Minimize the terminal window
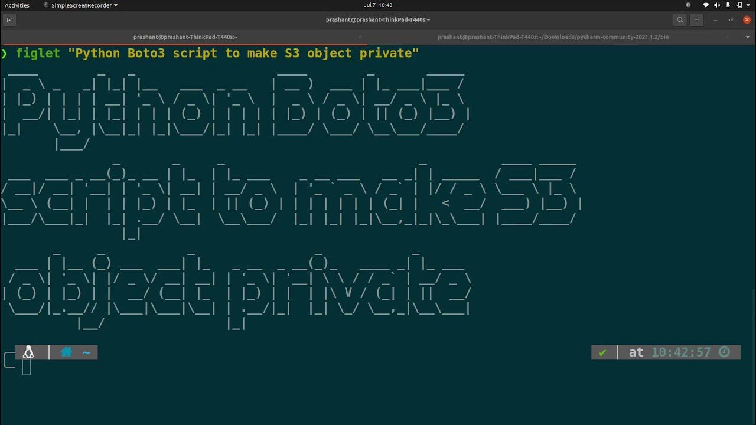Viewport: 756px width, 425px height. (x=715, y=19)
